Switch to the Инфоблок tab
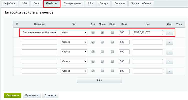This screenshot has width=188, height=100. point(9,3)
